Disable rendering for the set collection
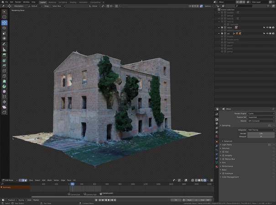This screenshot has height=205, width=276. click(273, 33)
